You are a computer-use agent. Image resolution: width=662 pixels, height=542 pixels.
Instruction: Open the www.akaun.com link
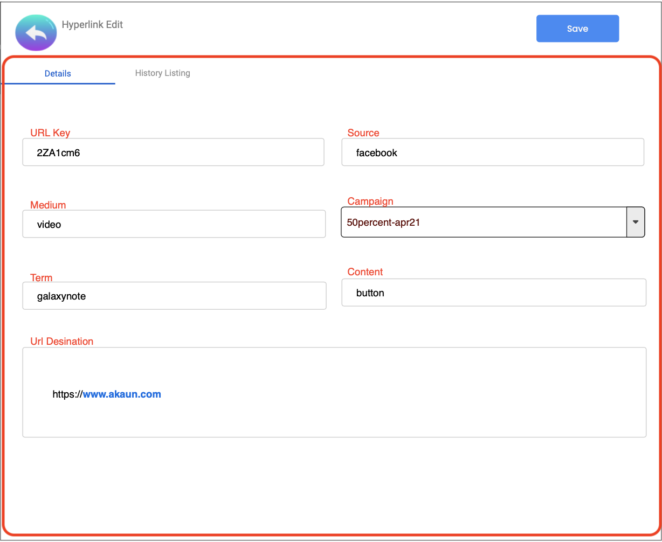pos(122,394)
